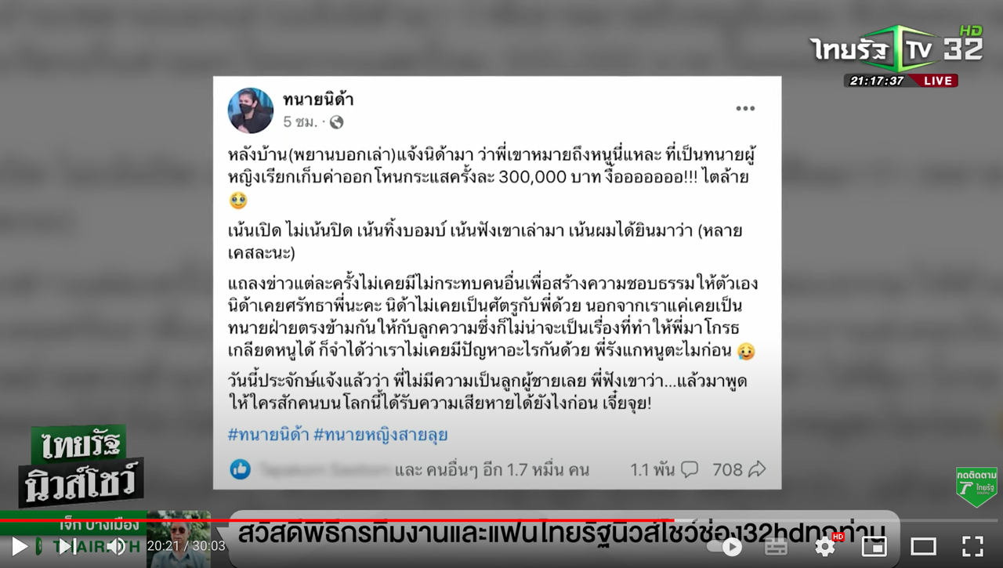Switch to miniplayer mode
The image size is (1003, 568).
coord(874,546)
